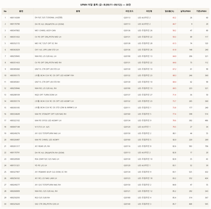Click the 'No' column header
The width and height of the screenshot is (211, 209).
[x=5, y=11]
